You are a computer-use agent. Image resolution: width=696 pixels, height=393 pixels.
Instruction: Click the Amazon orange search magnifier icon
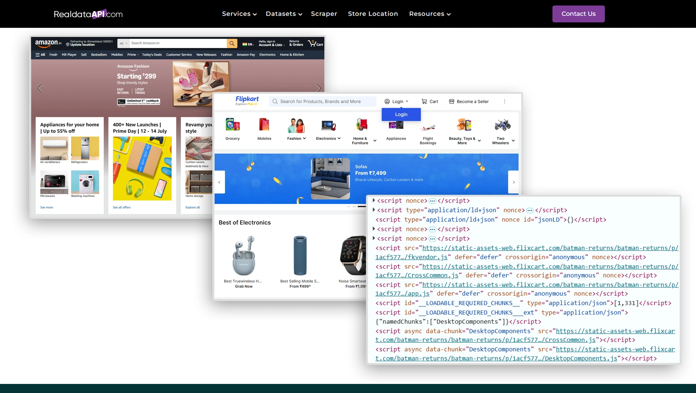coord(232,43)
